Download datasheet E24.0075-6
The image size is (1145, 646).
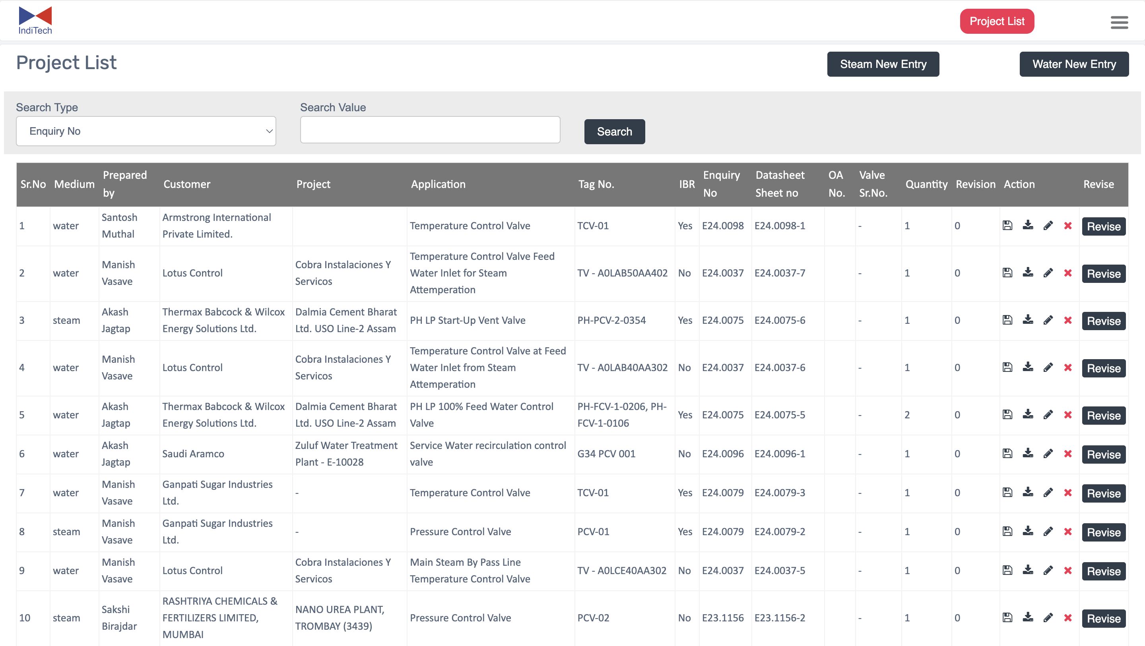(1028, 320)
